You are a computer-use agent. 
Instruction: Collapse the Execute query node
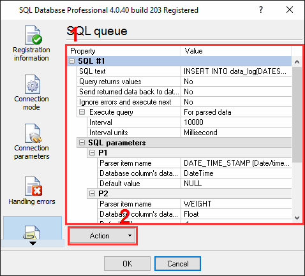point(82,112)
